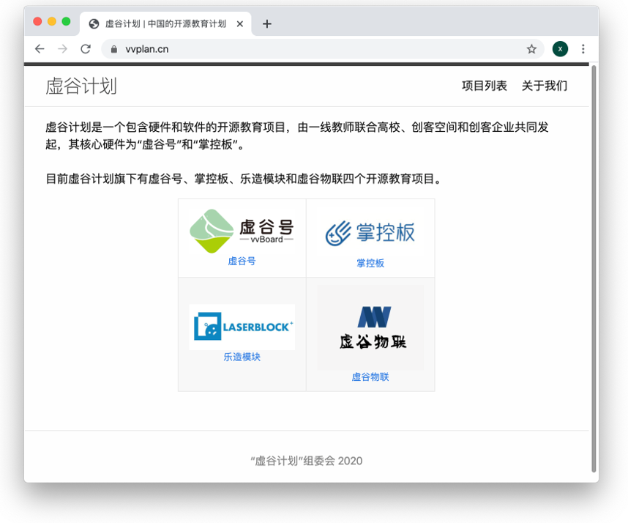628x523 pixels.
Task: Open the 关于我们 navigation item
Action: coord(544,86)
